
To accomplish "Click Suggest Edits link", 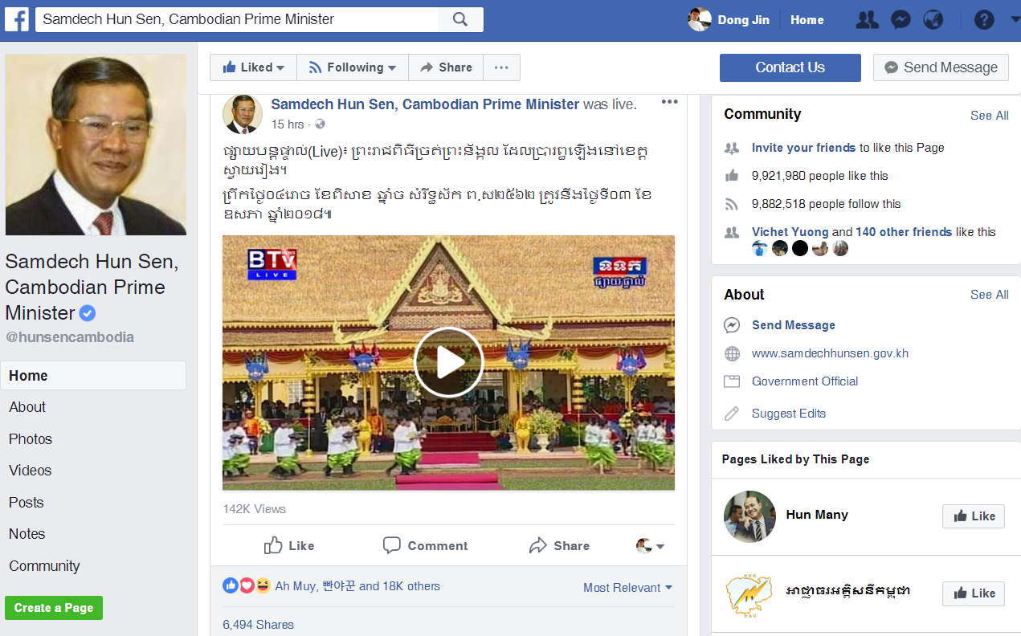I will tap(789, 414).
